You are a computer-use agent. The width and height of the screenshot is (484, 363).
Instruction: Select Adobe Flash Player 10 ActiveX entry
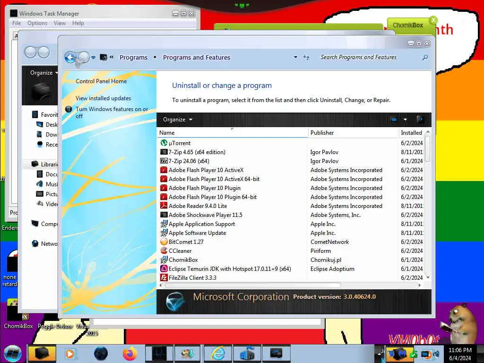[x=206, y=170]
